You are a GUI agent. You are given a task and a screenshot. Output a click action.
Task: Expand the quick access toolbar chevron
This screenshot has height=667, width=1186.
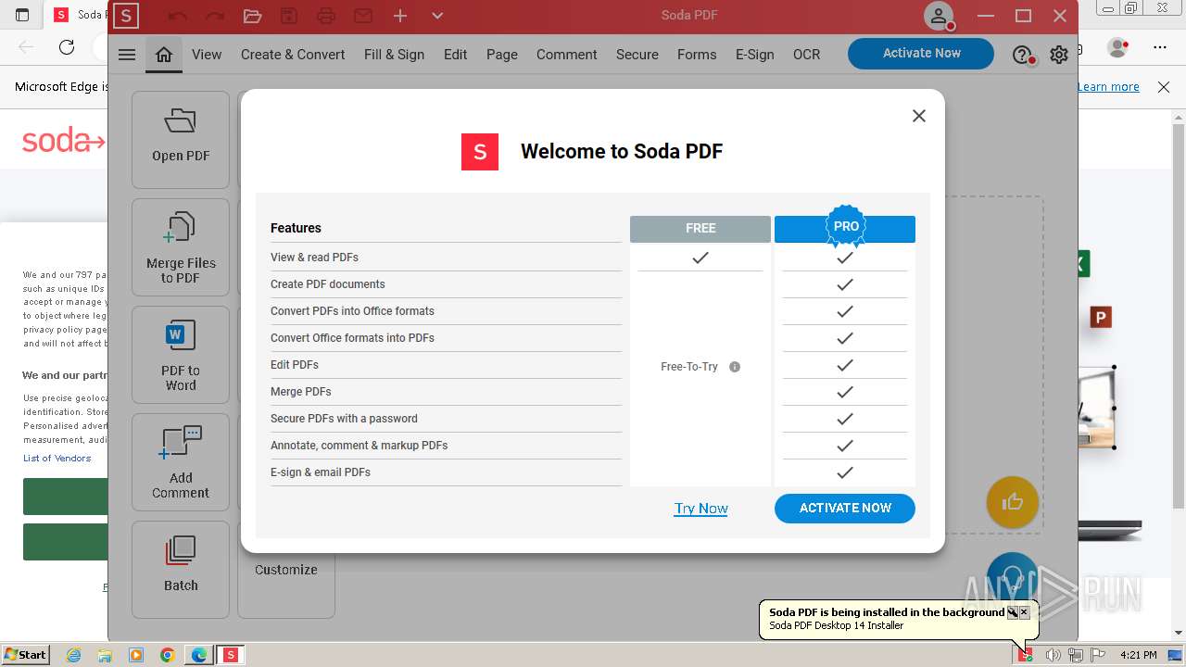pyautogui.click(x=437, y=16)
